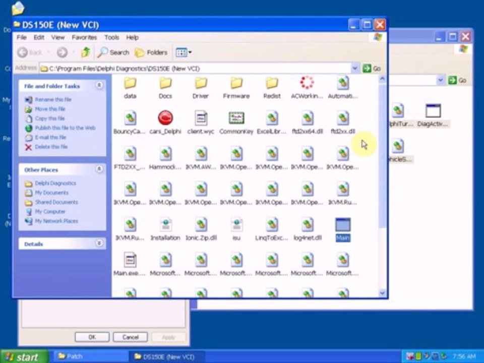Click the Go button in address bar
Screen dimensions: 484x363
pyautogui.click(x=372, y=68)
